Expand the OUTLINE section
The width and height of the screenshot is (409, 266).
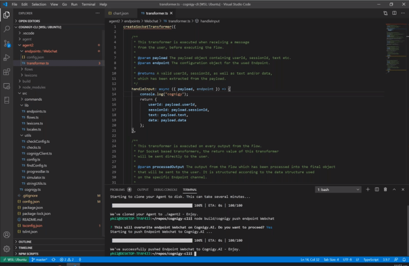pos(25,242)
